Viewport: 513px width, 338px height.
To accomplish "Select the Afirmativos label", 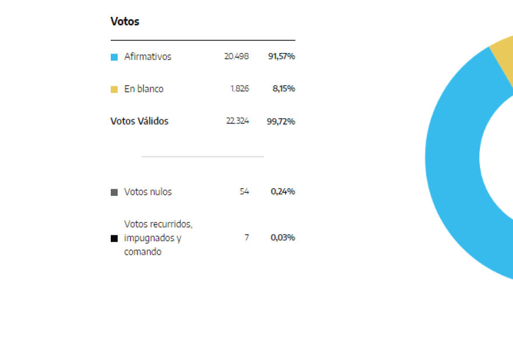I will click(x=147, y=57).
